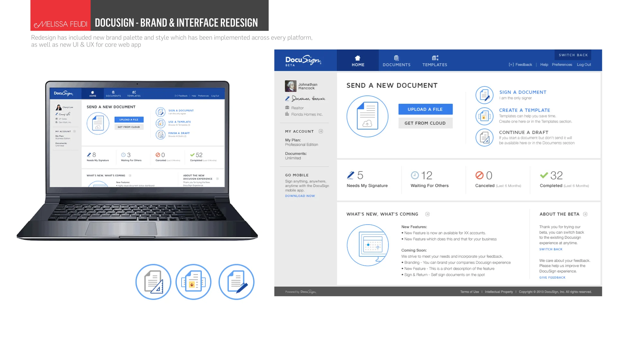Click the Sign a Document heading link
The width and height of the screenshot is (617, 347).
point(523,92)
